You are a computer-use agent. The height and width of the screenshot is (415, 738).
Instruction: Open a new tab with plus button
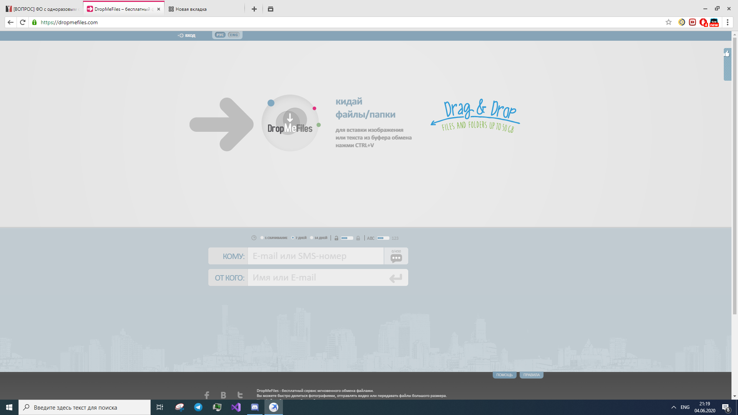254,9
